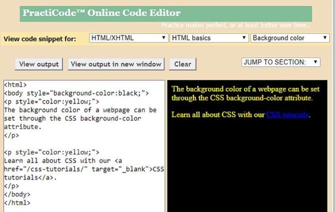Expand the JUMP TO SECTION dropdown
This screenshot has height=212, width=335.
(x=281, y=62)
